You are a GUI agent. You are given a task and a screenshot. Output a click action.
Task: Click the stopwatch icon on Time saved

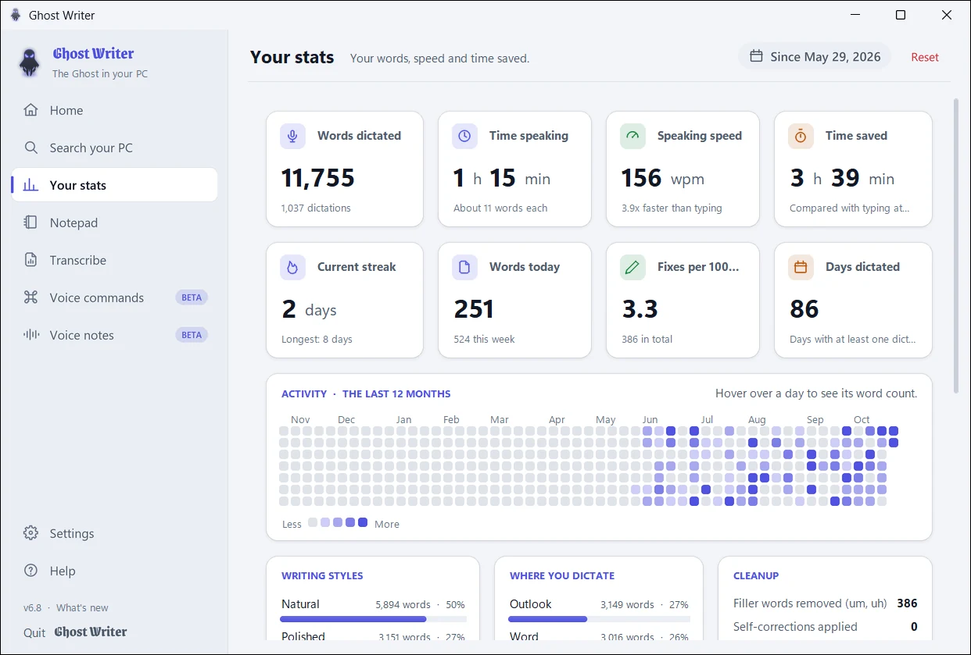coord(801,136)
